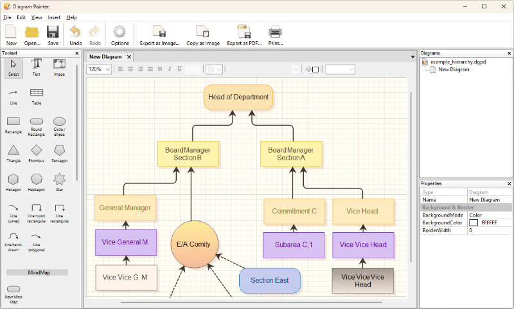
Task: Select the Circle / Ellipse shape tool
Action: tap(59, 127)
